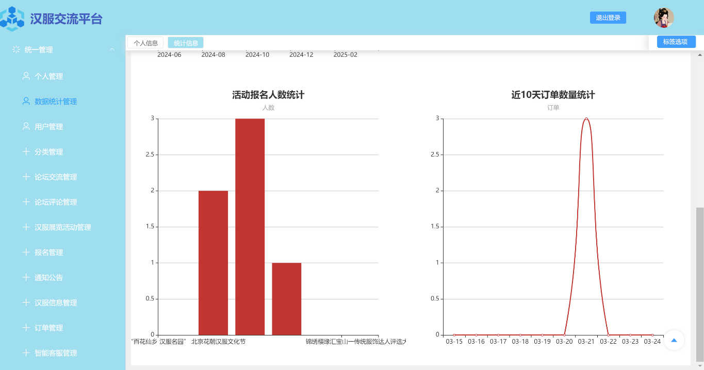Click the 2024-12 axis label
The width and height of the screenshot is (704, 370).
click(x=301, y=55)
